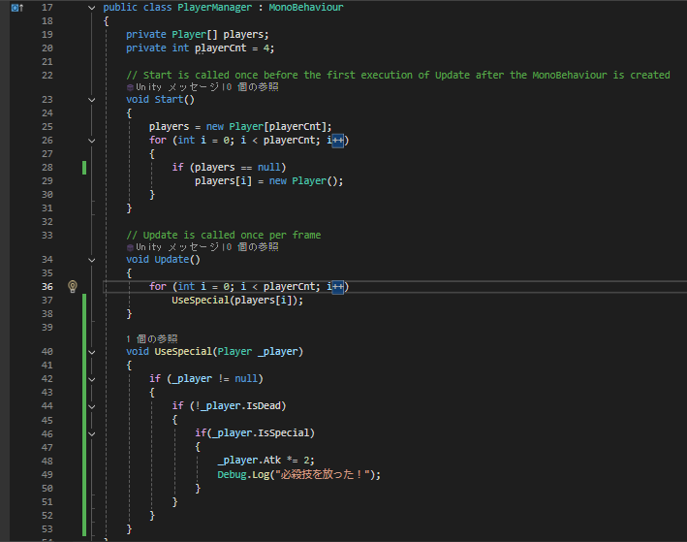The height and width of the screenshot is (542, 687).
Task: Click _player.Atk on line 48
Action: pyautogui.click(x=249, y=461)
